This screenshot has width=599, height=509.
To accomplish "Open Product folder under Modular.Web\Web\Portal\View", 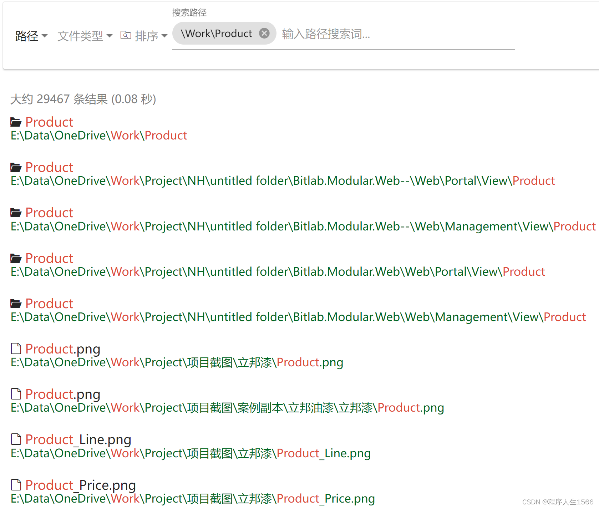I will point(49,258).
